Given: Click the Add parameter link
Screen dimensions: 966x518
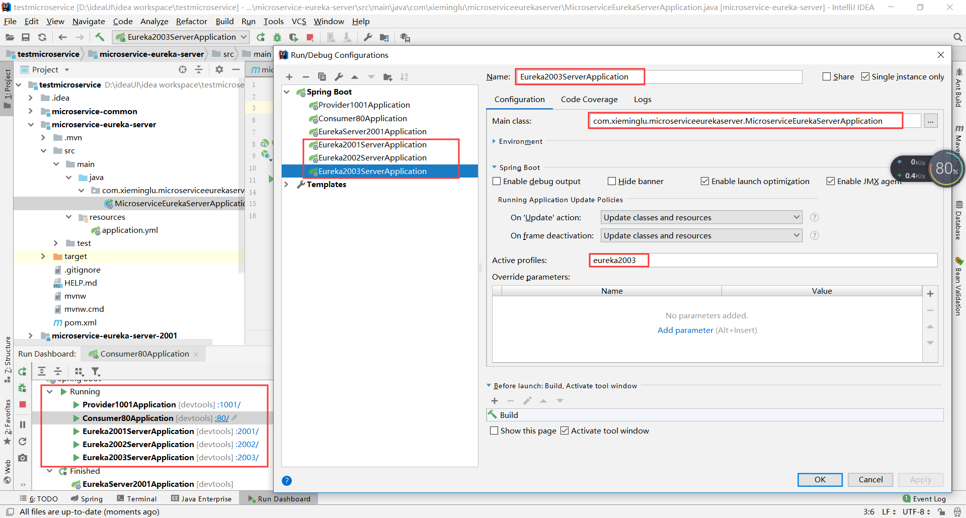Looking at the screenshot, I should [685, 330].
